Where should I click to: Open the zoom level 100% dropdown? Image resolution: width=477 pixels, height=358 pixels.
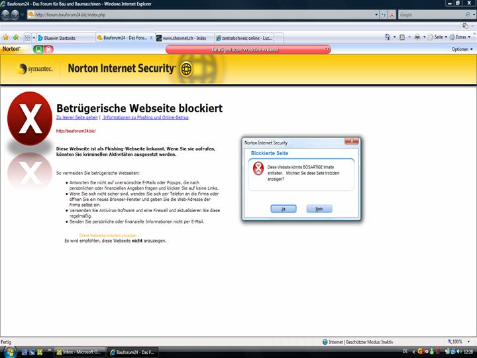(x=468, y=341)
